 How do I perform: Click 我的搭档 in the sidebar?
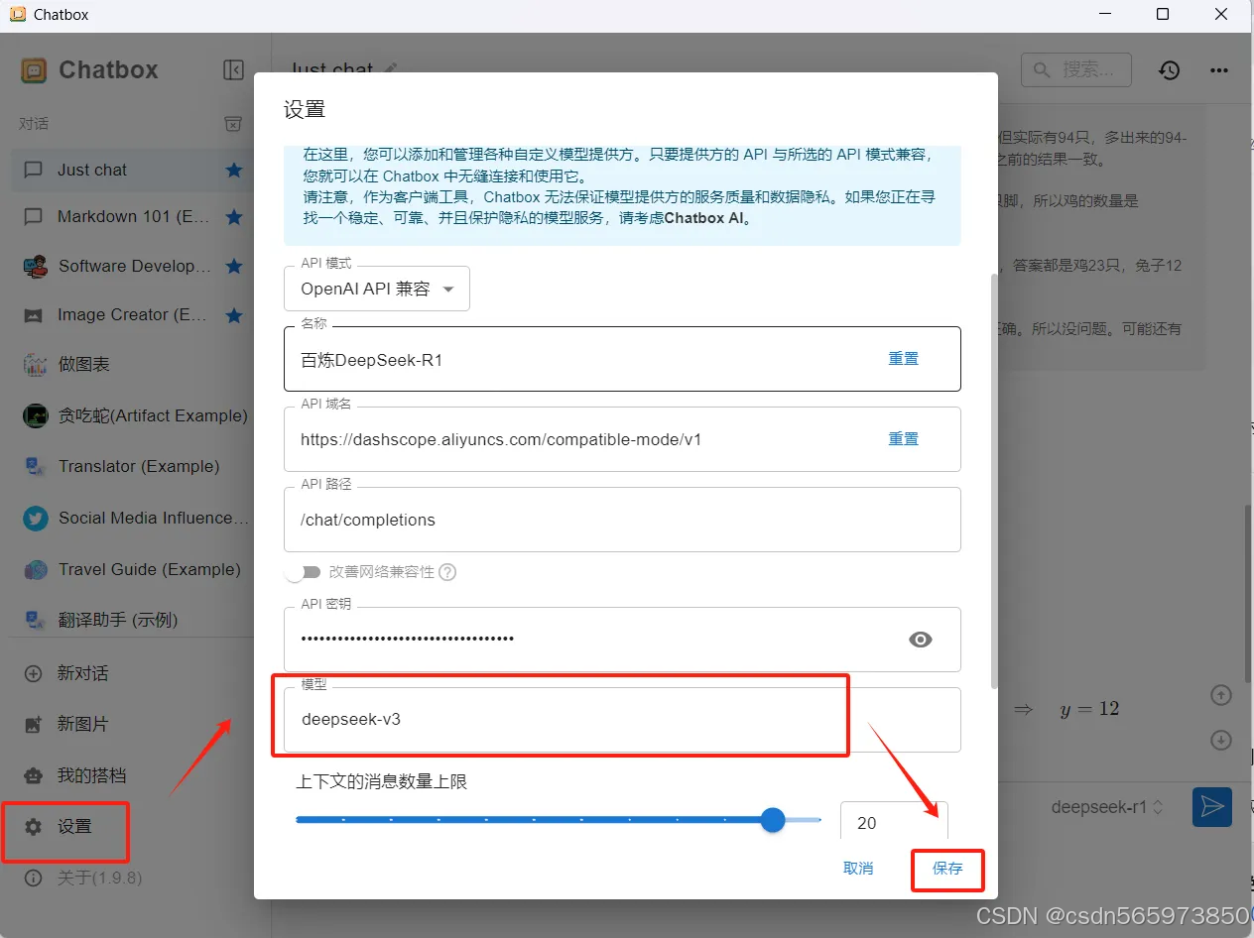[x=91, y=775]
